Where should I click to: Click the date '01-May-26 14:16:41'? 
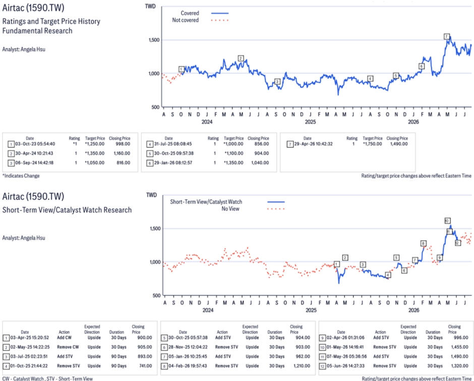[345, 347]
